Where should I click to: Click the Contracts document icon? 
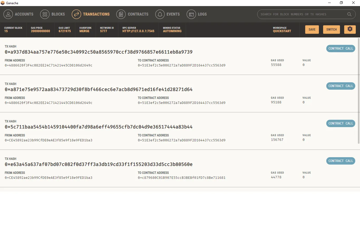point(121,14)
